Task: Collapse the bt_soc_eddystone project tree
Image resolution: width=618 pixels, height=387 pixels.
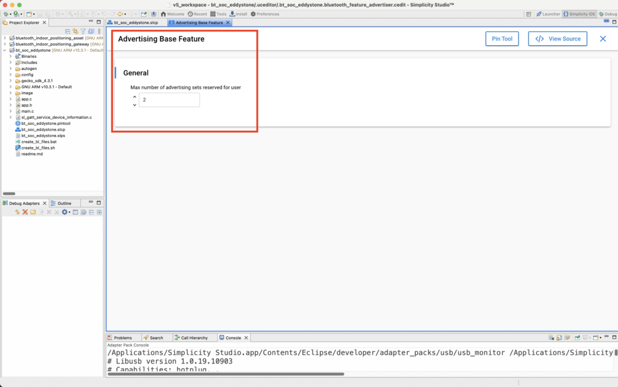Action: click(5, 50)
